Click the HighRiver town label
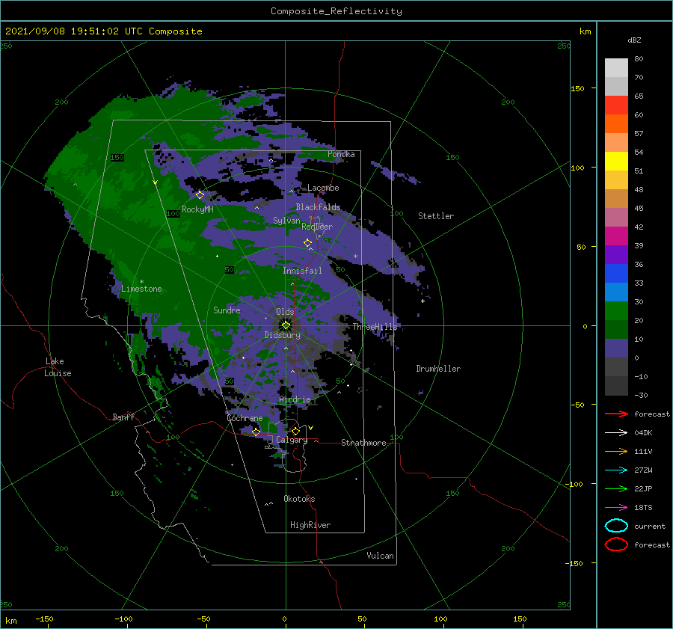Screen dimensions: 673x629 tap(310, 525)
